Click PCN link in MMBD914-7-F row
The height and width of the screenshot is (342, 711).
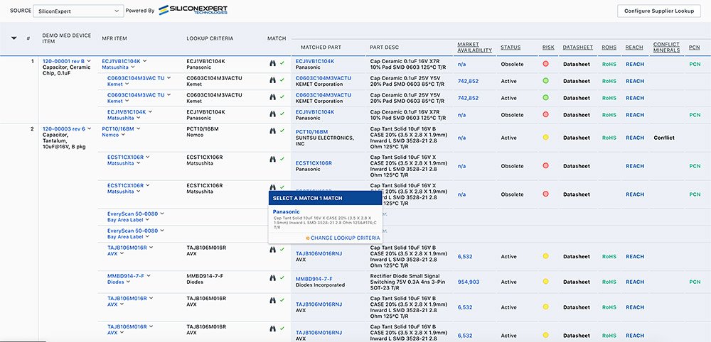(695, 282)
